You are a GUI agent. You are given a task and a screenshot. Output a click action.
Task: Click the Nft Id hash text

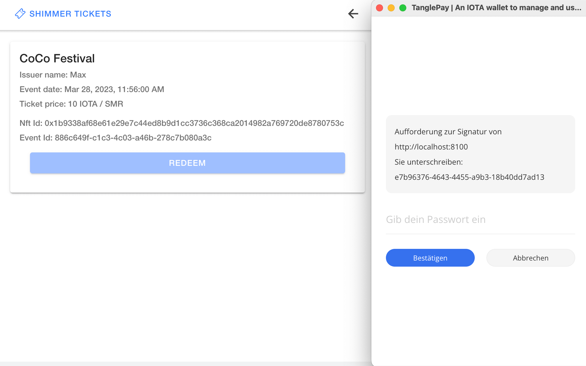pos(182,123)
